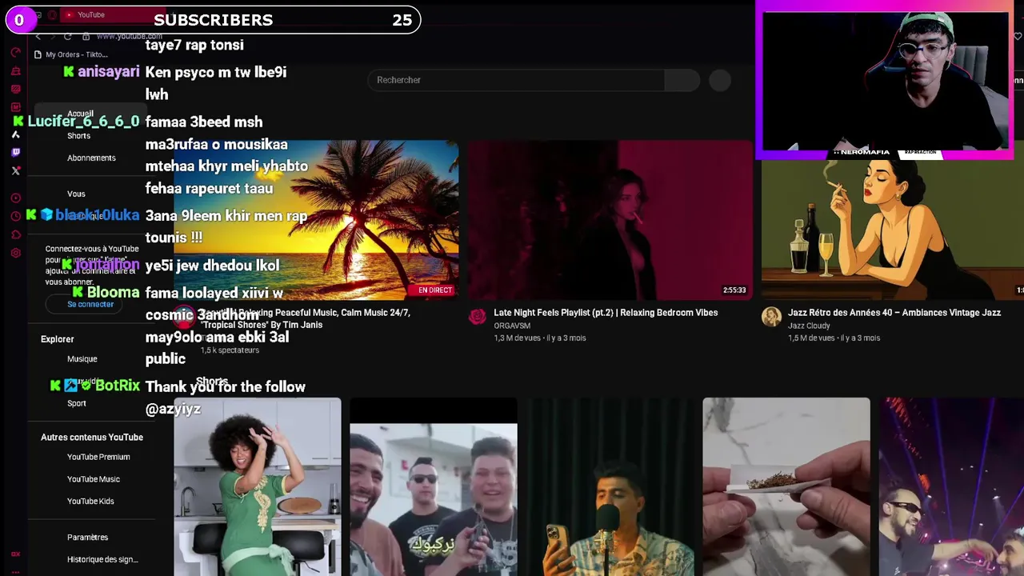
Task: Open the Aria AI sidebar icon
Action: 15,134
